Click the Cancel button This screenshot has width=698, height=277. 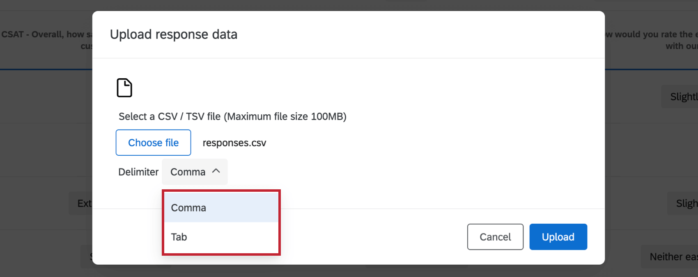click(495, 237)
